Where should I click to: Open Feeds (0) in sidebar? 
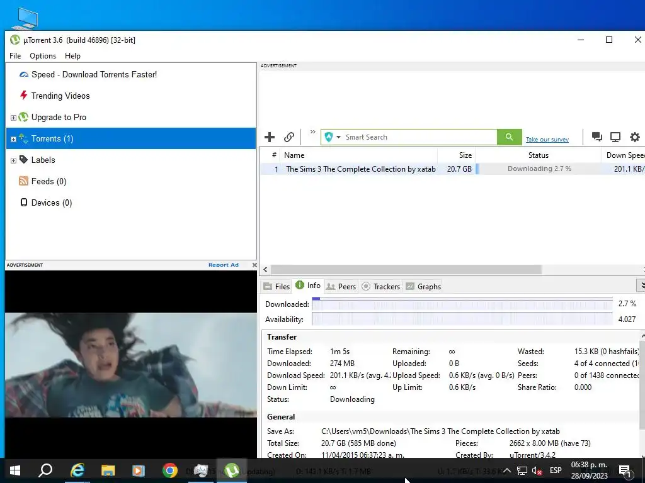[49, 181]
